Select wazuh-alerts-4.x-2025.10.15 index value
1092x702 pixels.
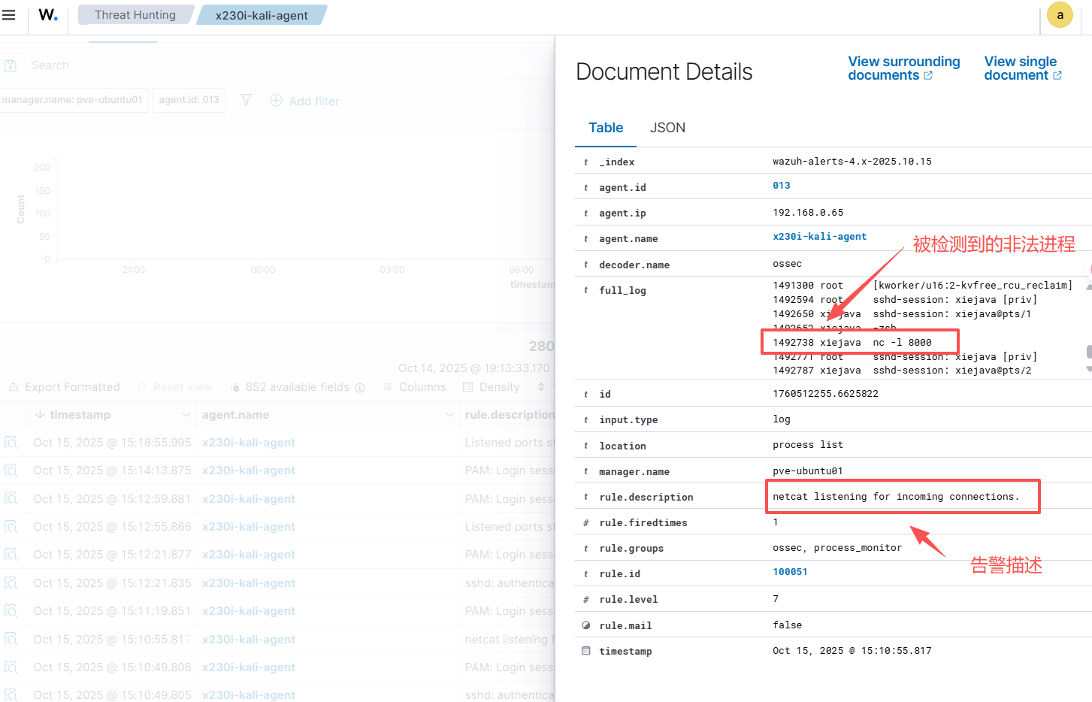[852, 162]
